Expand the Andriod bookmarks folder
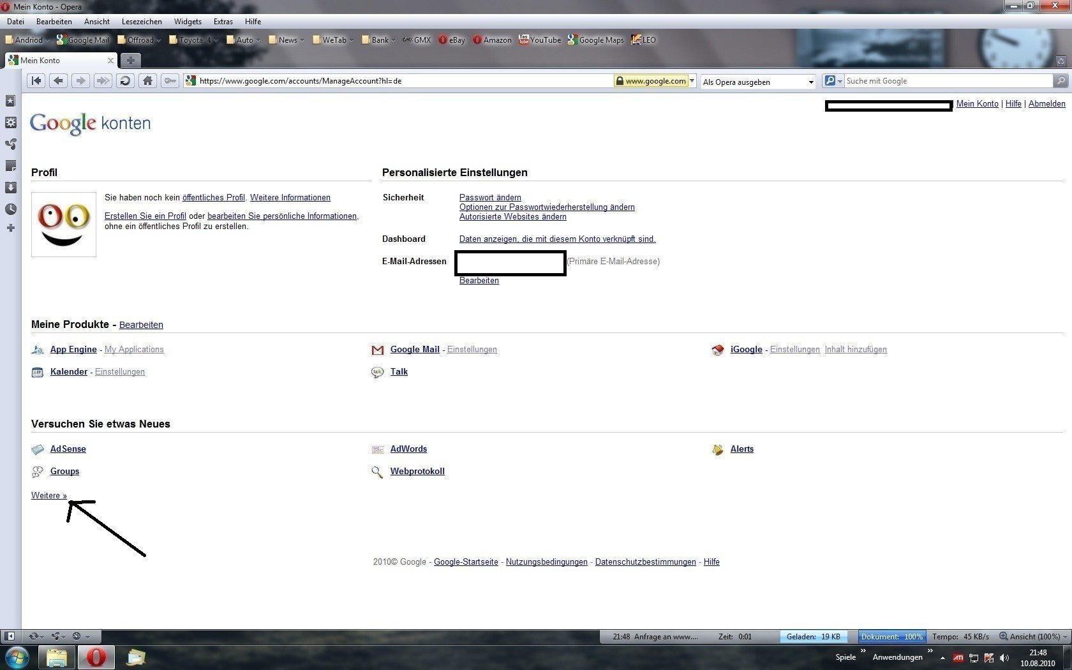The image size is (1072, 670). (x=27, y=40)
